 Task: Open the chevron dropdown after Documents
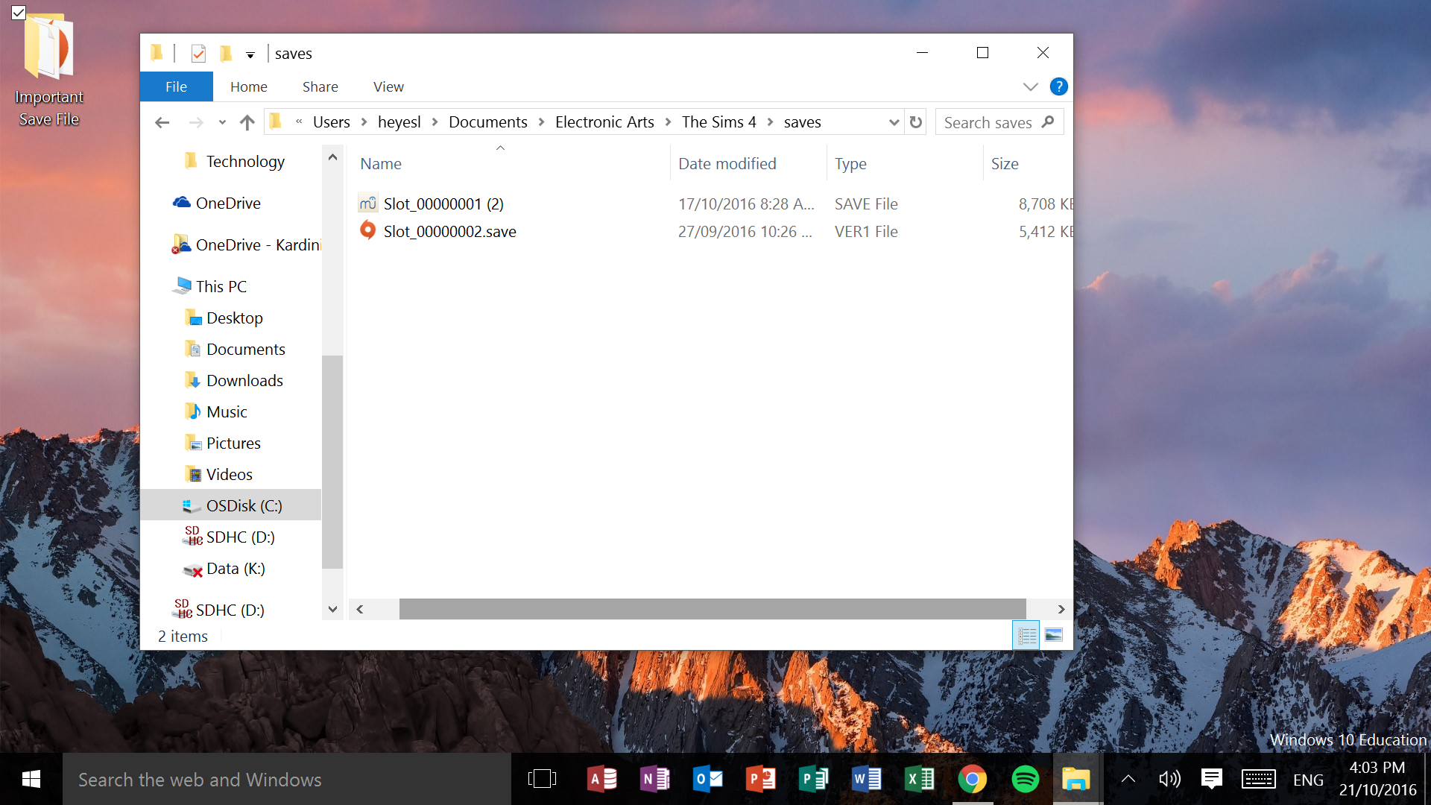coord(541,121)
